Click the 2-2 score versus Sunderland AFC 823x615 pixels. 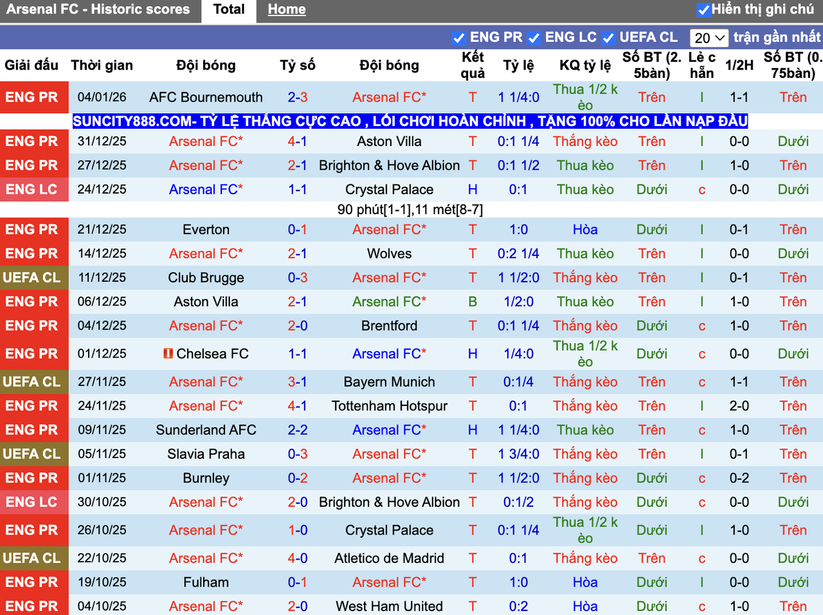tap(298, 430)
